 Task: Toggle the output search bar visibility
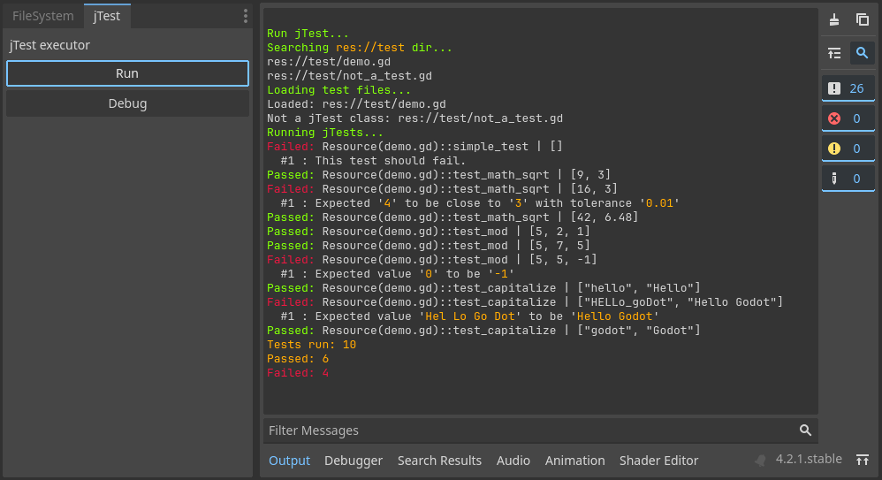[x=863, y=53]
